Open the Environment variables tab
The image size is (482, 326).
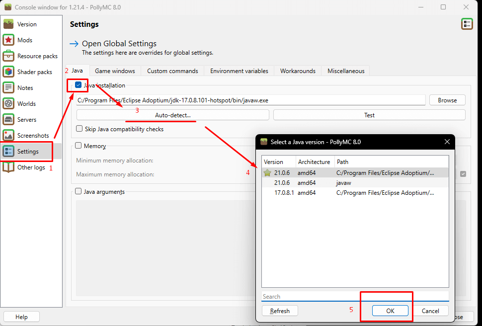click(239, 71)
